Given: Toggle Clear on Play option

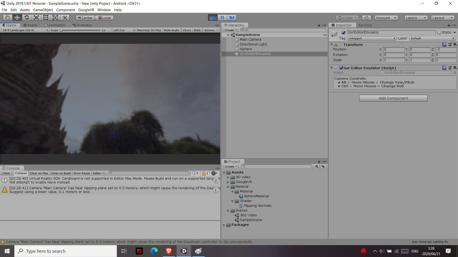Looking at the screenshot, I should [x=39, y=173].
